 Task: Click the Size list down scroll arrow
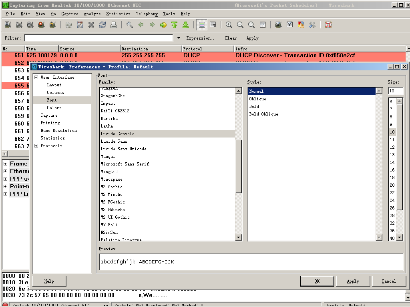click(399, 237)
